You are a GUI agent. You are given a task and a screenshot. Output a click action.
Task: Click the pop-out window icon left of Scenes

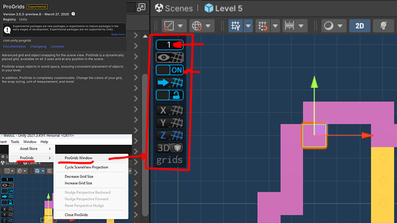141,7
